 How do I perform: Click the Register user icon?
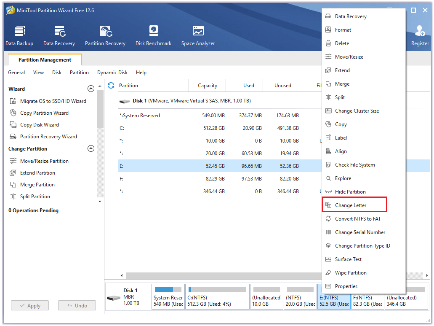point(420,35)
